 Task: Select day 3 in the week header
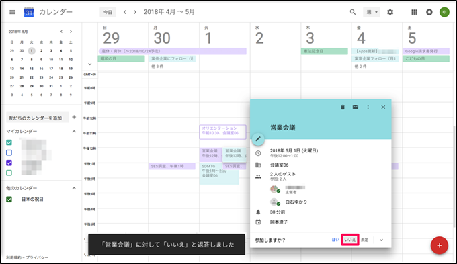click(310, 38)
